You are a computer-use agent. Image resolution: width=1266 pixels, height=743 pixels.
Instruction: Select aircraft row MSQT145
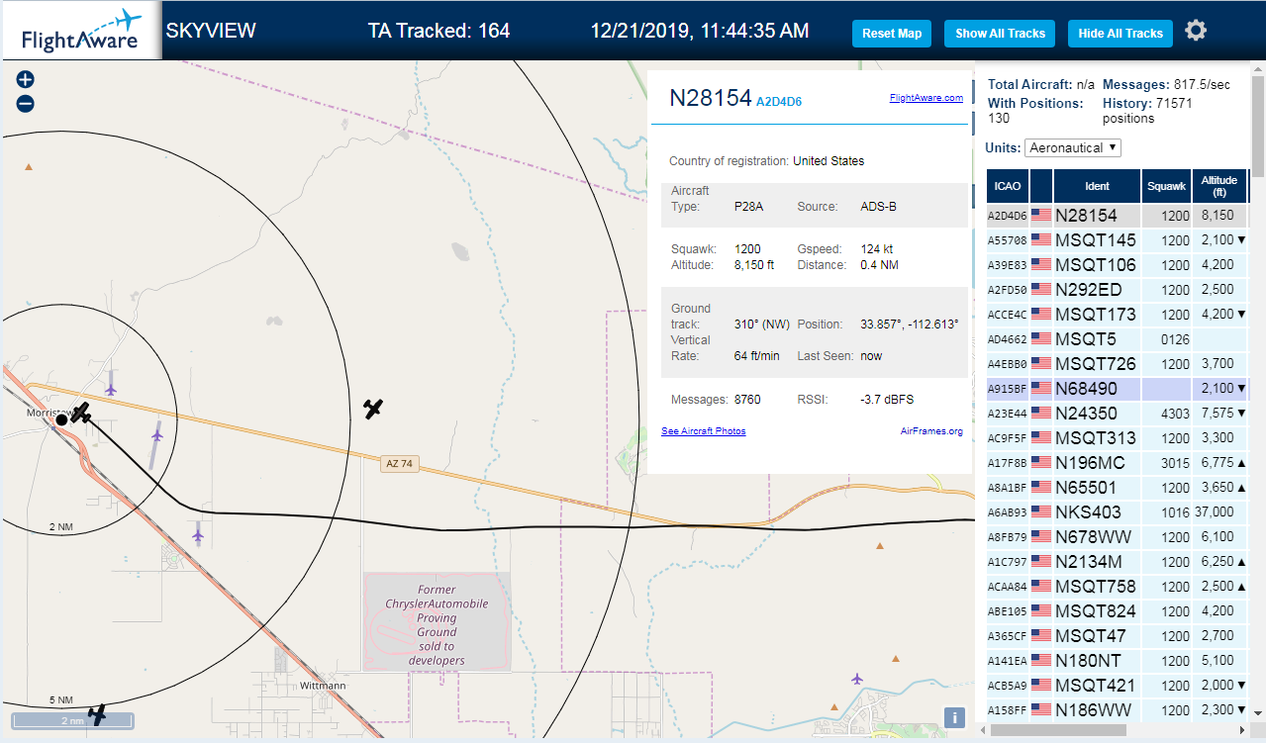(1117, 240)
